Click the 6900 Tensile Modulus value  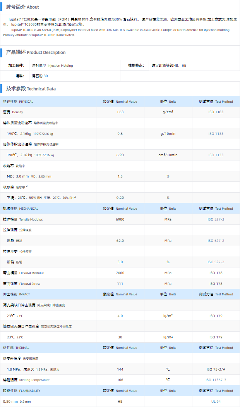click(120, 219)
